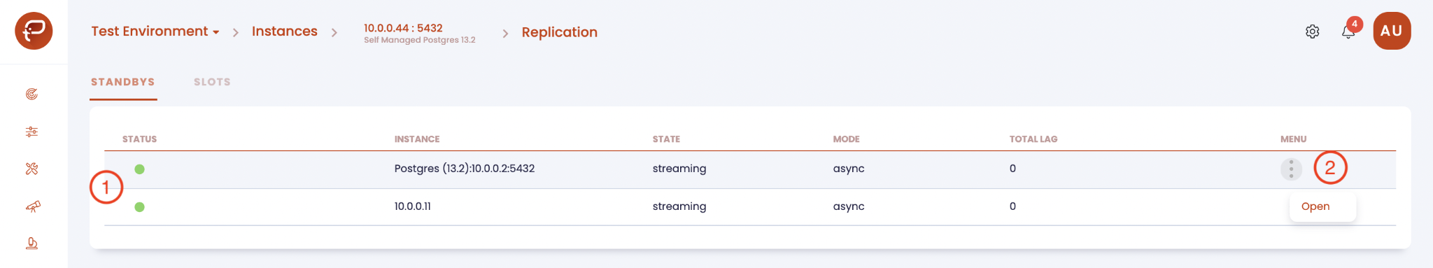Image resolution: width=1433 pixels, height=268 pixels.
Task: Open notifications bell with 4 badge
Action: click(1350, 29)
